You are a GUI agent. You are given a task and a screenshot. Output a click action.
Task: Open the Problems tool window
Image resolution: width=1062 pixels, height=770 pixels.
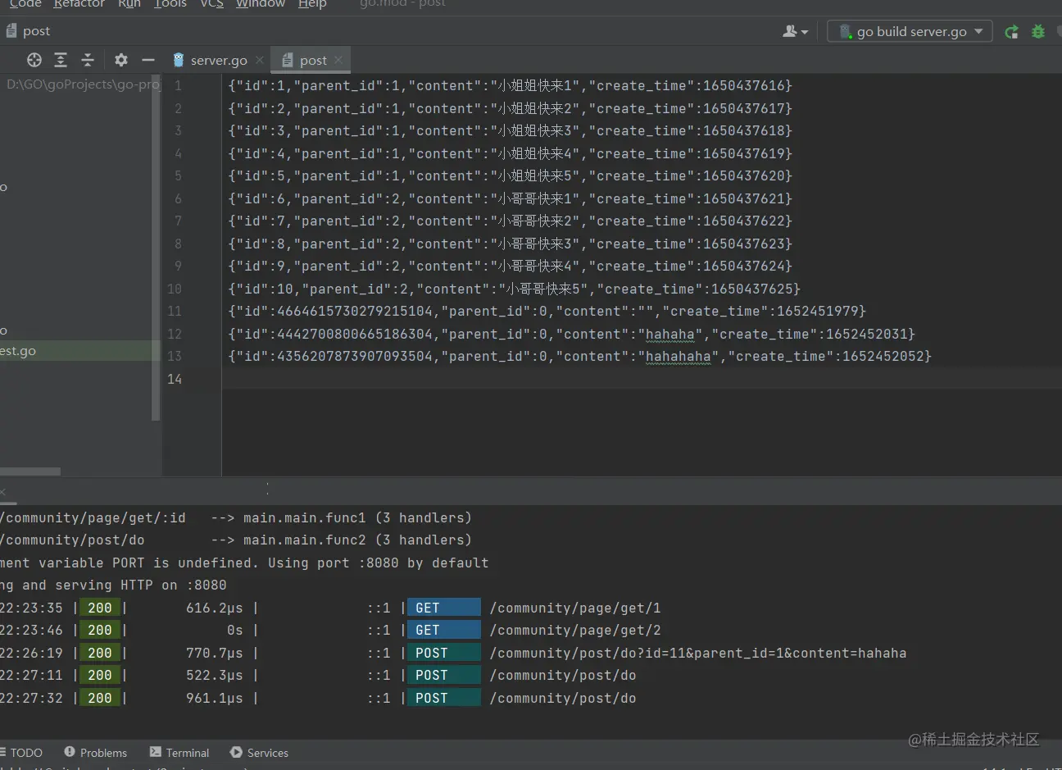tap(96, 753)
